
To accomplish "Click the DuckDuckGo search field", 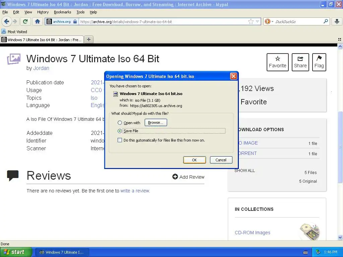I will point(298,22).
